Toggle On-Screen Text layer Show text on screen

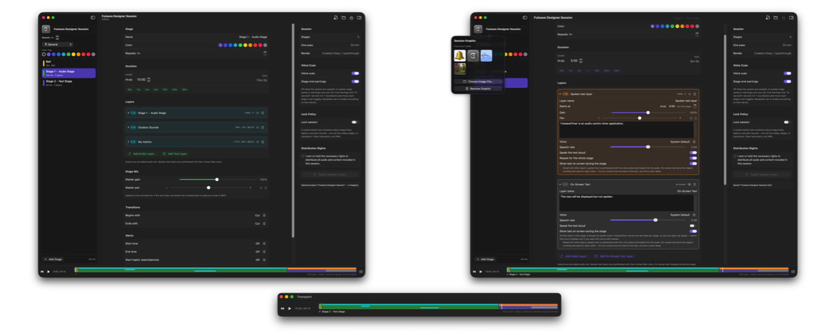pyautogui.click(x=693, y=231)
